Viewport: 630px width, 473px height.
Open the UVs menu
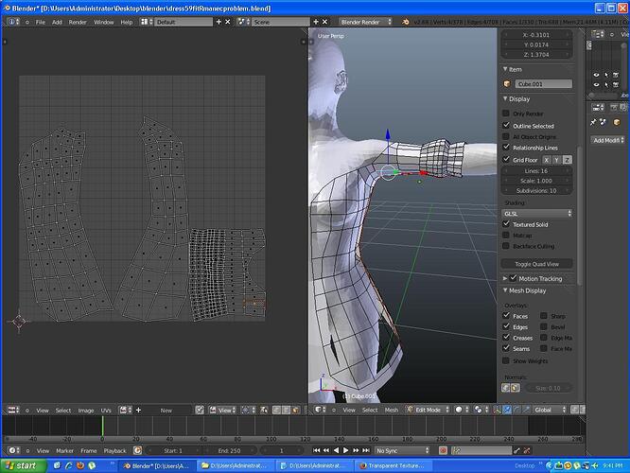[106, 411]
